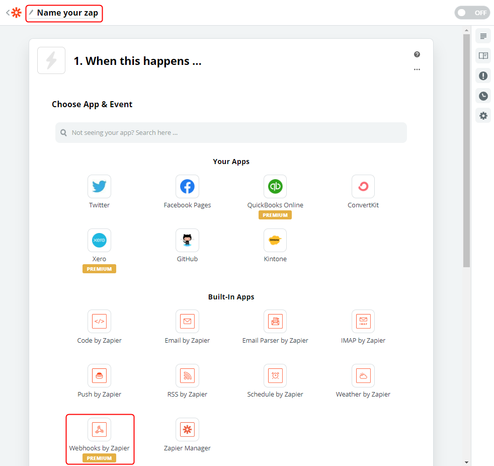Viewport: 494px width, 466px height.
Task: Click the Zapier logo in header
Action: (17, 13)
